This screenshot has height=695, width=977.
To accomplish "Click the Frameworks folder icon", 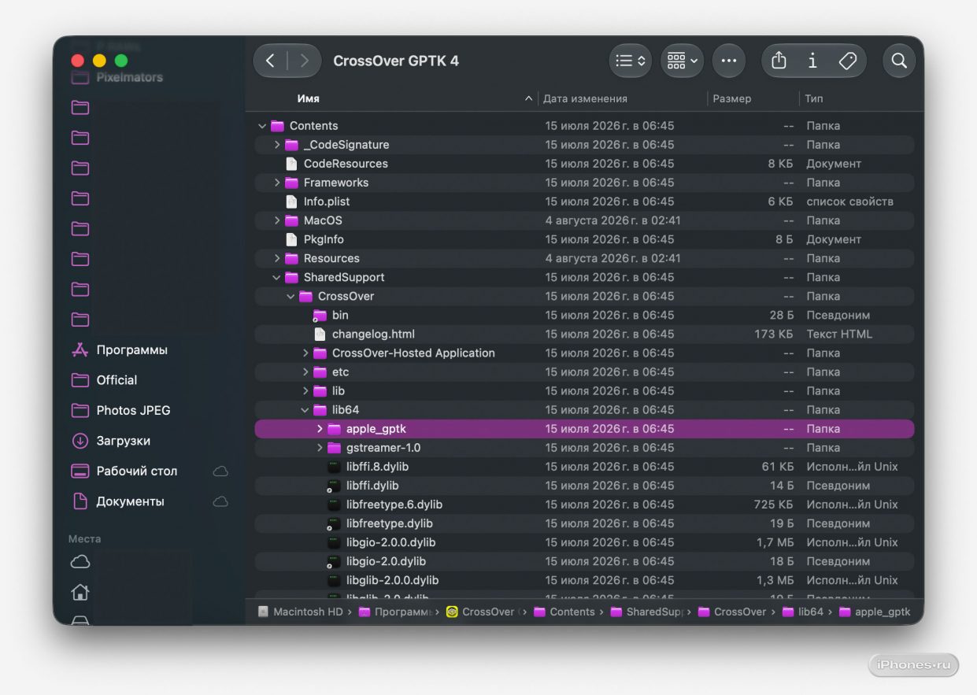I will (x=291, y=183).
